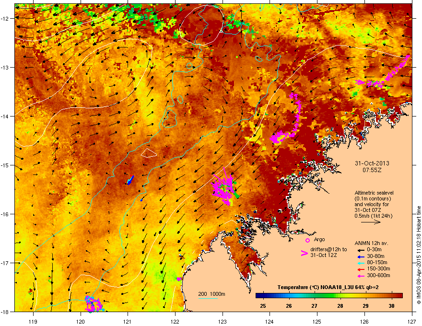Click the latitude axis label -15
Image resolution: width=422 pixels, height=326 pixels.
(x=6, y=165)
